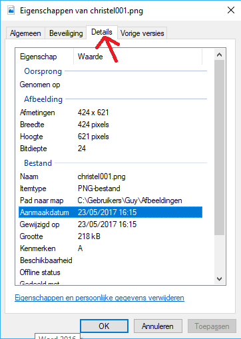Close the Eigenschappen dialog with X
This screenshot has height=339, width=241.
(x=231, y=10)
